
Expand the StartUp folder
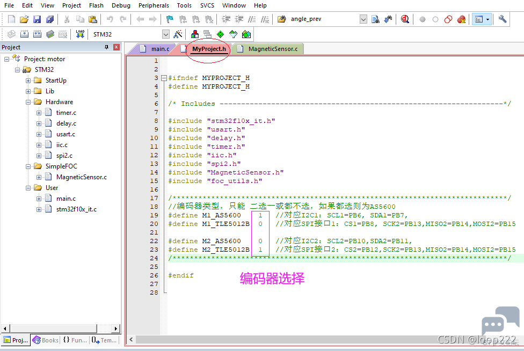tap(28, 81)
